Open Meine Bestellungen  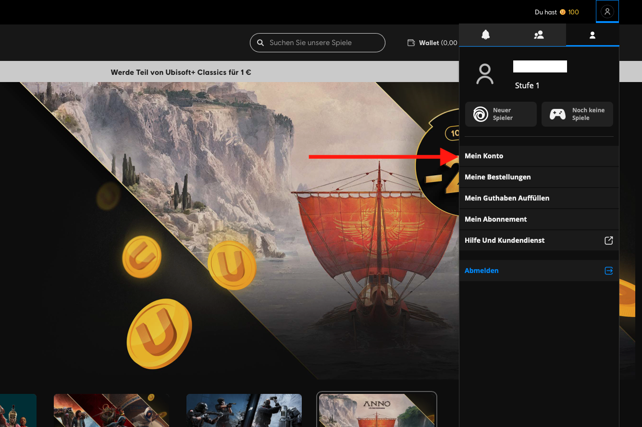tap(539, 177)
